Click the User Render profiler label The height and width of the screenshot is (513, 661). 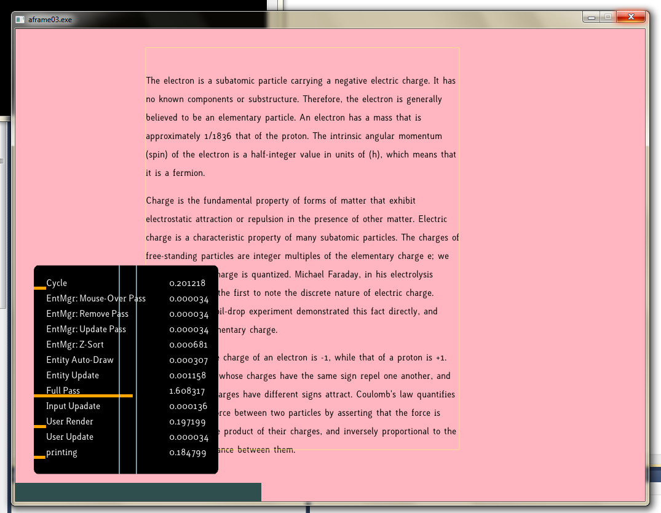70,421
